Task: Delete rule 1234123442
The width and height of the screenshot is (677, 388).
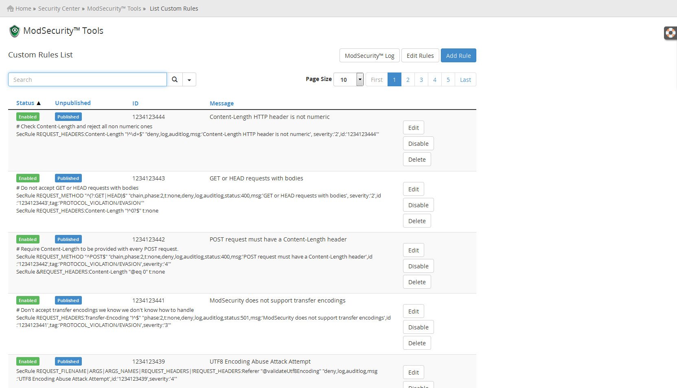Action: click(x=417, y=282)
